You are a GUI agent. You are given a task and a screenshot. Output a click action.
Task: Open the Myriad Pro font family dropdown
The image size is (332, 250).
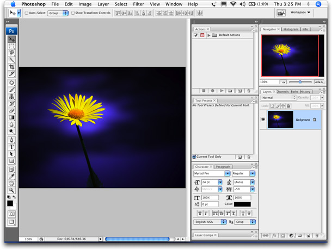tap(226, 173)
